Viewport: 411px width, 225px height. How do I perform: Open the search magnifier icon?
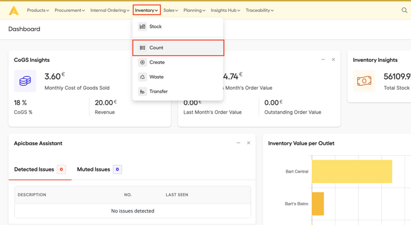coord(404,10)
